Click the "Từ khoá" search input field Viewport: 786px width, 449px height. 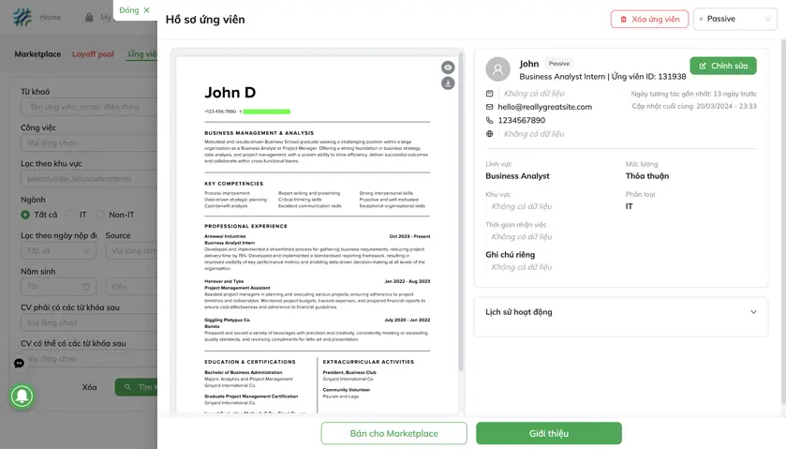click(86, 107)
